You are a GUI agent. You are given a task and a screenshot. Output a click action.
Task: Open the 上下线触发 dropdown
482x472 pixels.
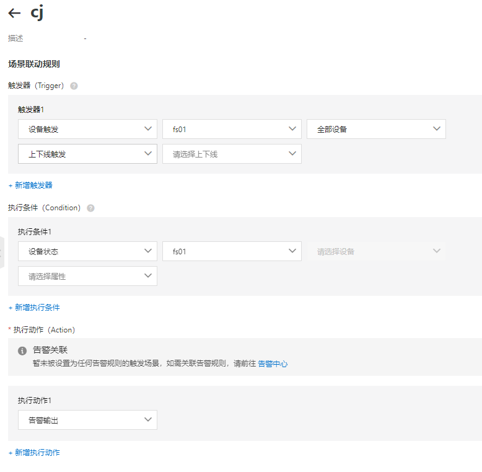tap(87, 154)
